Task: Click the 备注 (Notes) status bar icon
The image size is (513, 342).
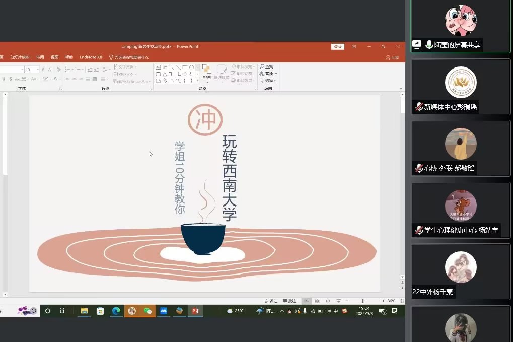Action: point(270,301)
